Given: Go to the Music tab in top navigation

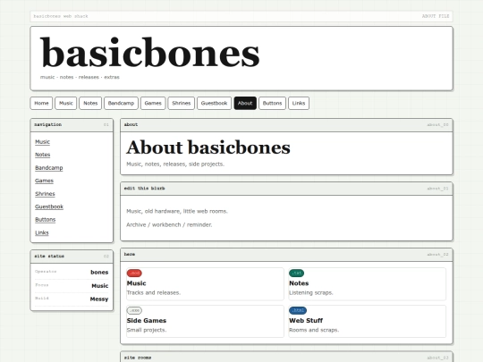Looking at the screenshot, I should pyautogui.click(x=66, y=103).
